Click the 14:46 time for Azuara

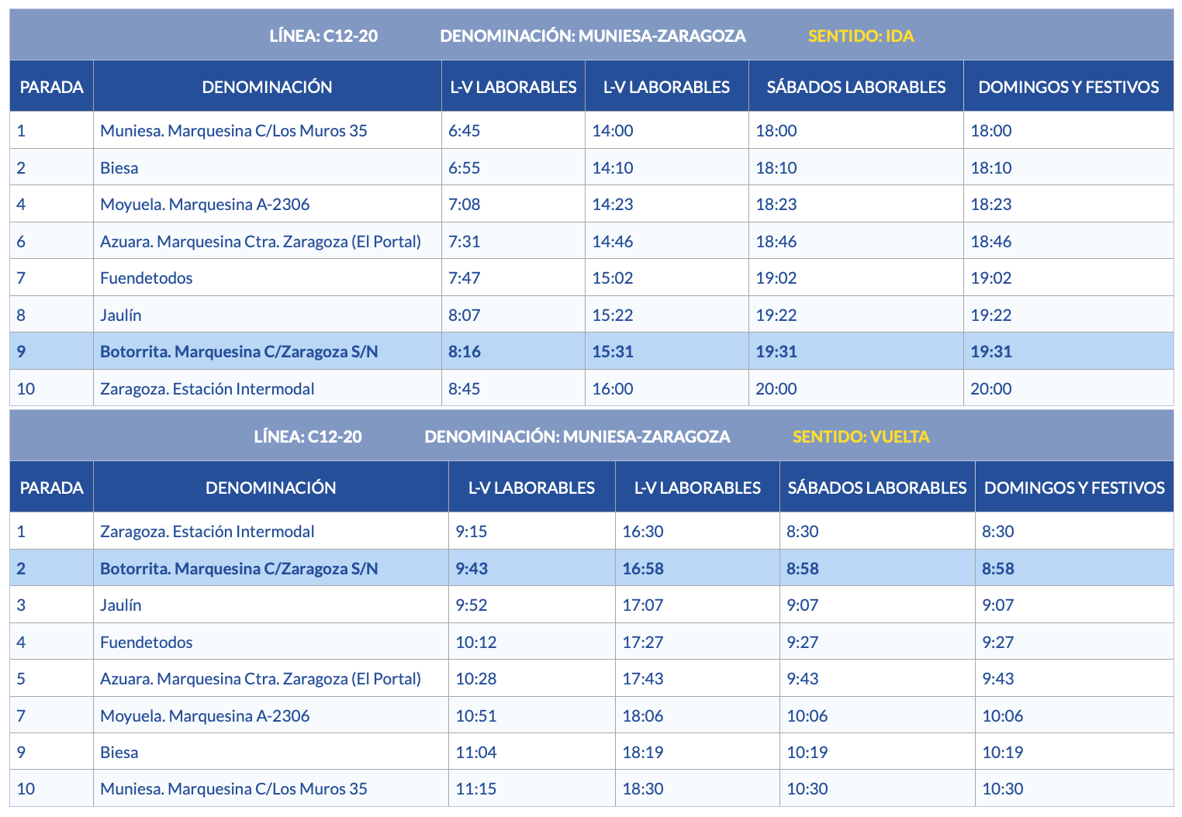[613, 242]
